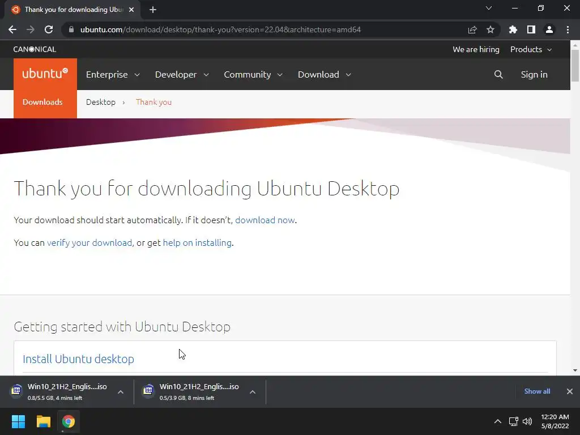The width and height of the screenshot is (580, 435).
Task: Expand the Enterprise menu
Action: [x=113, y=74]
